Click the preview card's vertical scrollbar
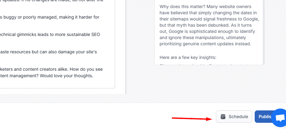Image resolution: width=286 pixels, height=129 pixels. point(264,32)
